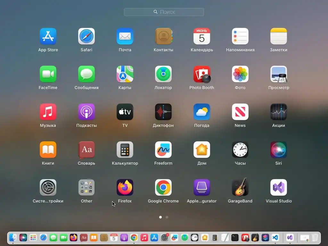Launch TextEdit from the Dock
328x246 pixels.
pos(225,238)
